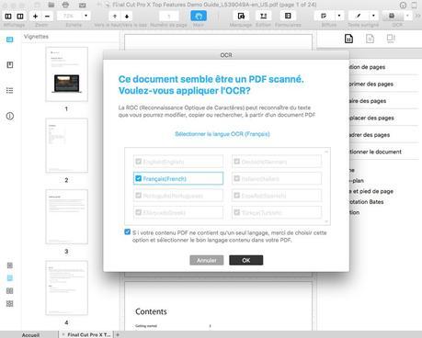The height and width of the screenshot is (338, 422).
Task: Tick the Greek language checkbox
Action: [139, 212]
